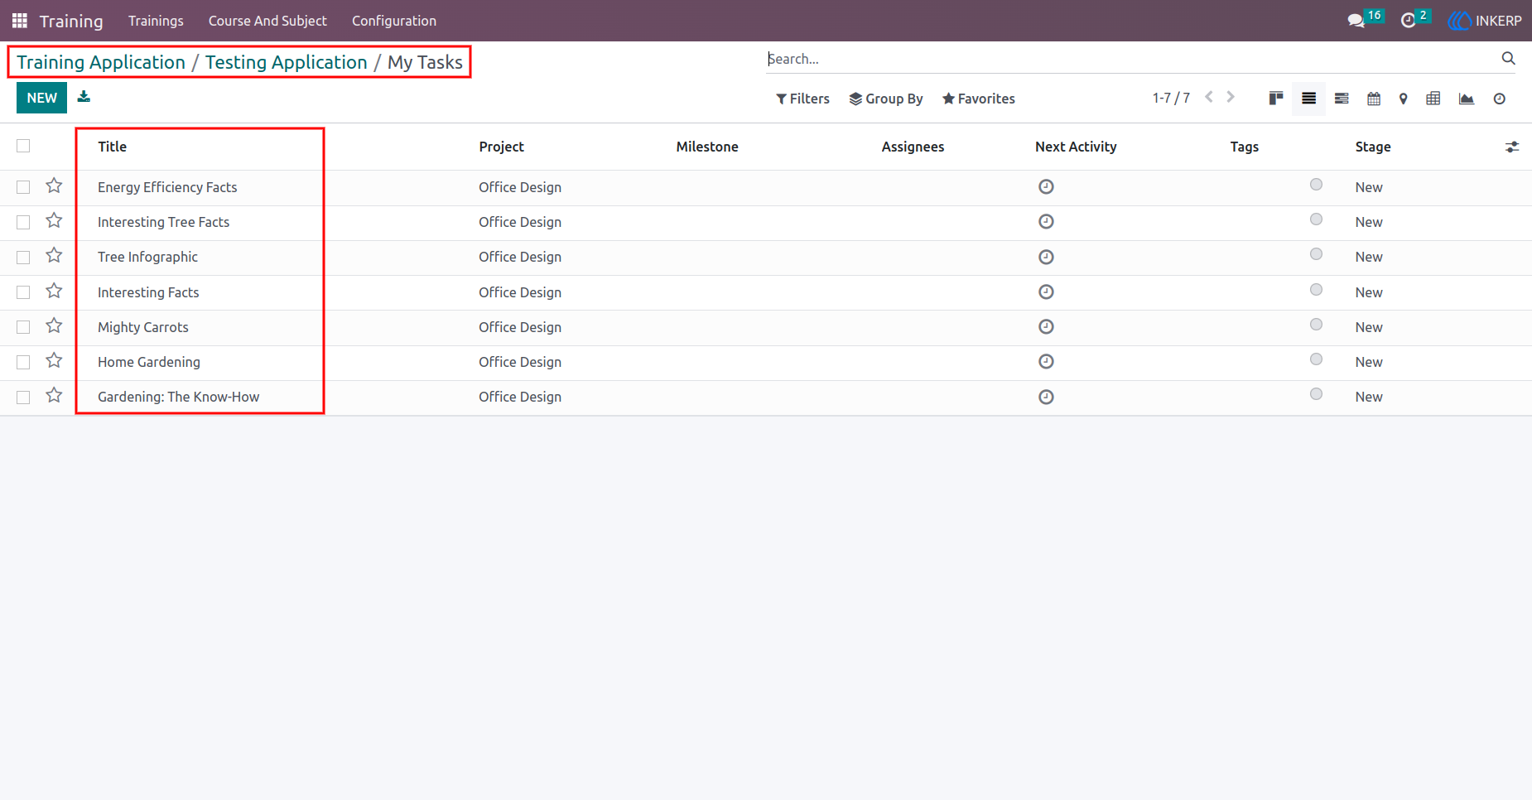Check the Gardening: The Know-How row
Image resolution: width=1532 pixels, height=800 pixels.
click(23, 398)
